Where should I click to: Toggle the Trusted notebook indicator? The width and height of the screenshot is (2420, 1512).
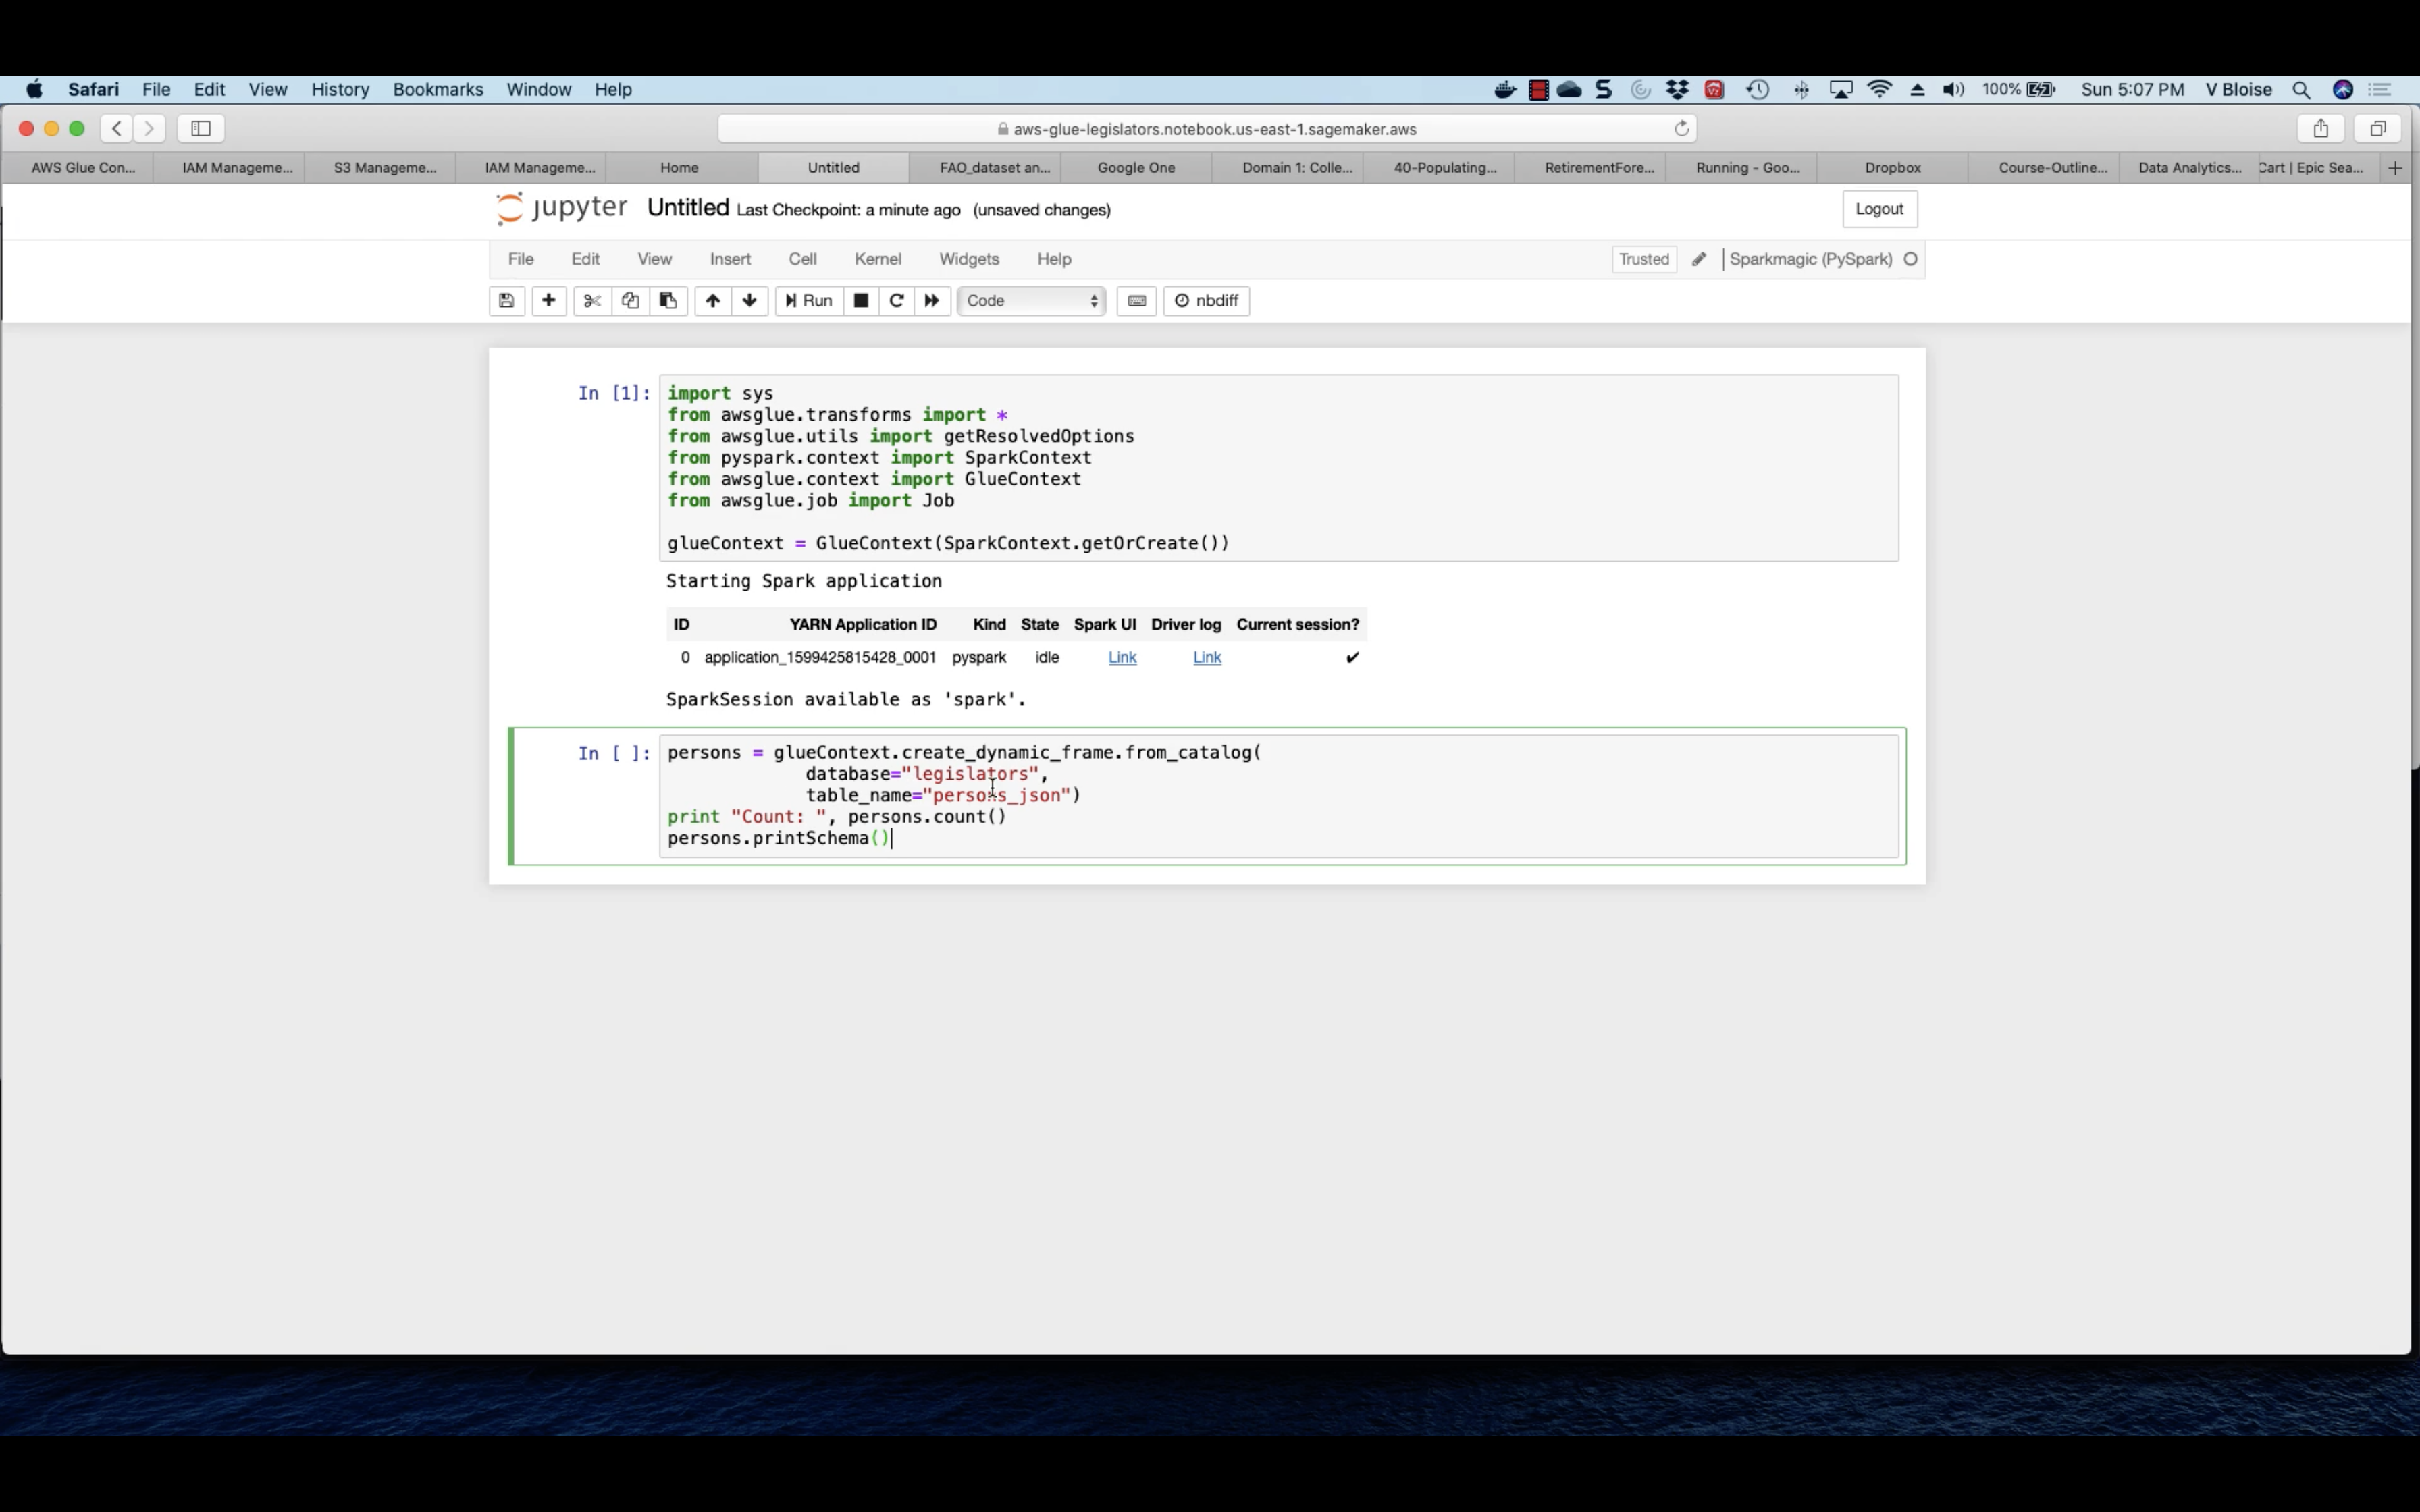point(1643,259)
